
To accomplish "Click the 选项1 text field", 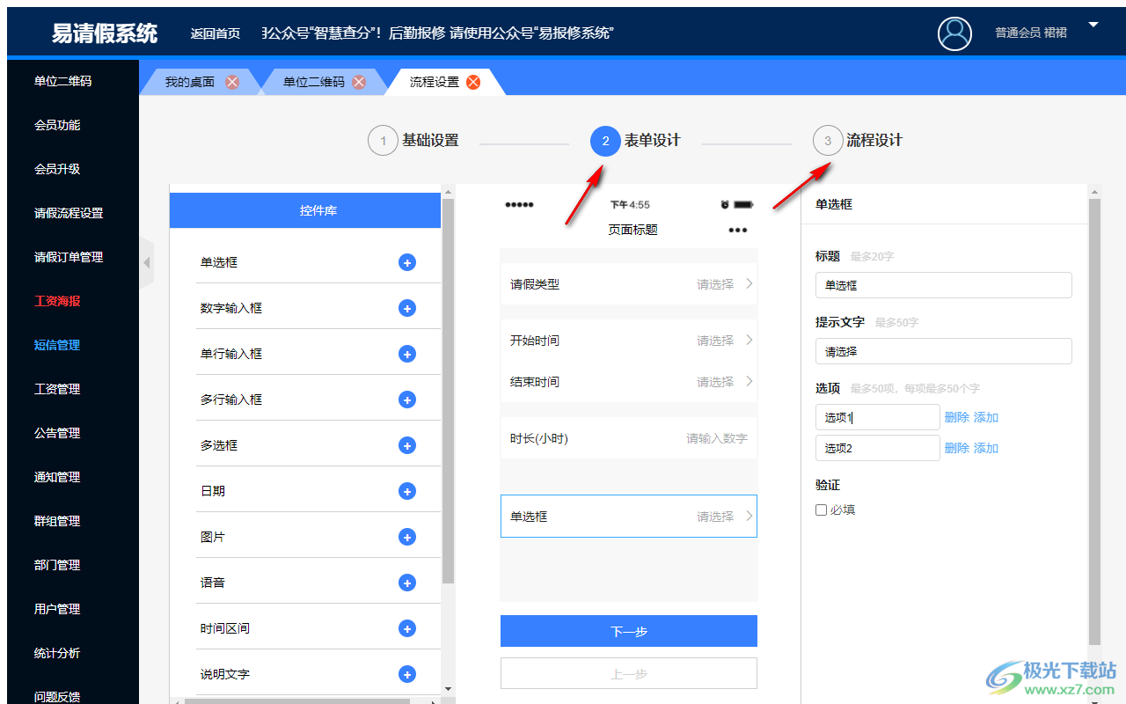I will (x=878, y=417).
